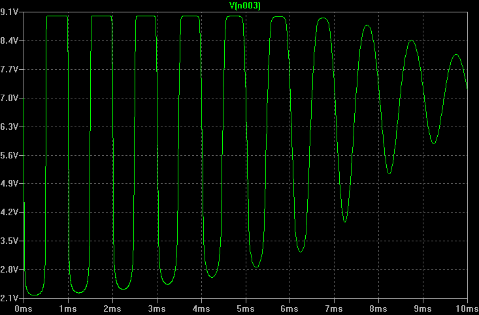Click the 8.4V vertical axis tick label
This screenshot has height=315, width=479.
pyautogui.click(x=11, y=40)
